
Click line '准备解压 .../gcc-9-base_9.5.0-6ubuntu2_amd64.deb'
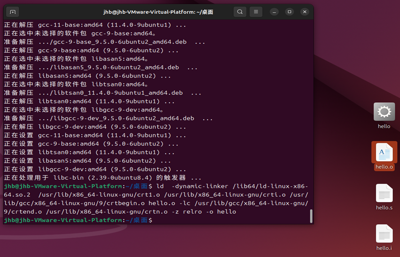[104, 42]
